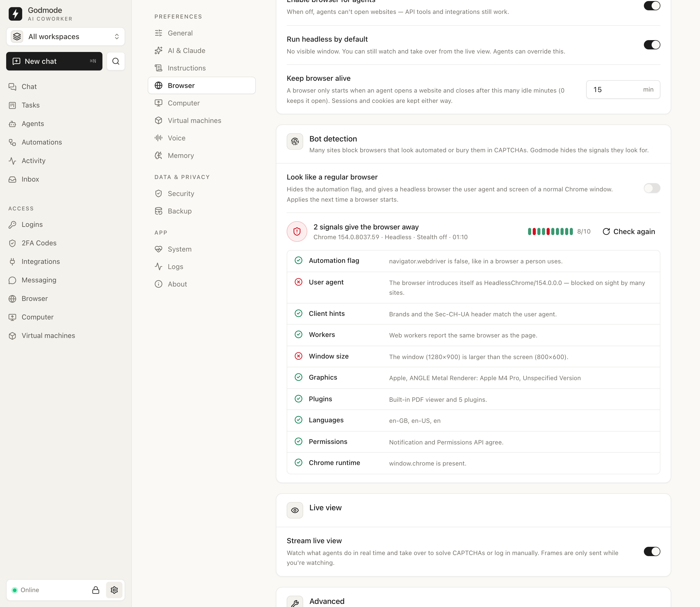700x607 pixels.
Task: Toggle Run headless by default switch
Action: coord(652,45)
